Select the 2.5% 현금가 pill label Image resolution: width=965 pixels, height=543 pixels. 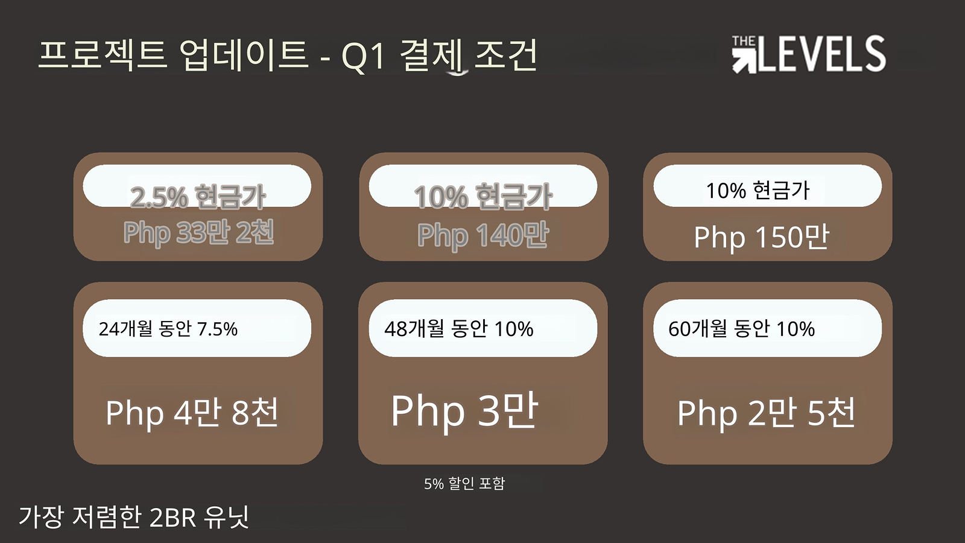[x=197, y=186]
